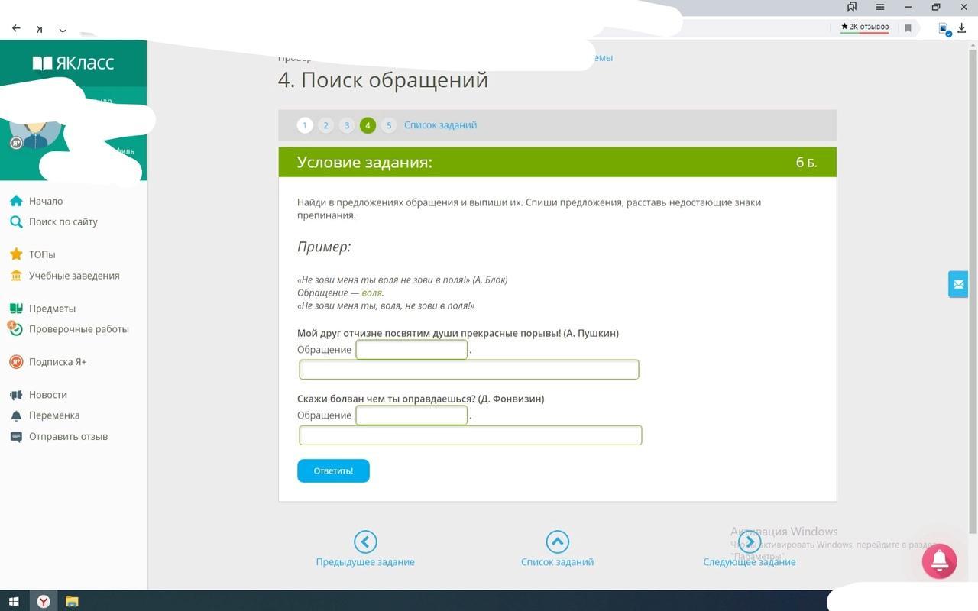978x611 pixels.
Task: Open Проверочные работы in the sidebar
Action: [79, 329]
